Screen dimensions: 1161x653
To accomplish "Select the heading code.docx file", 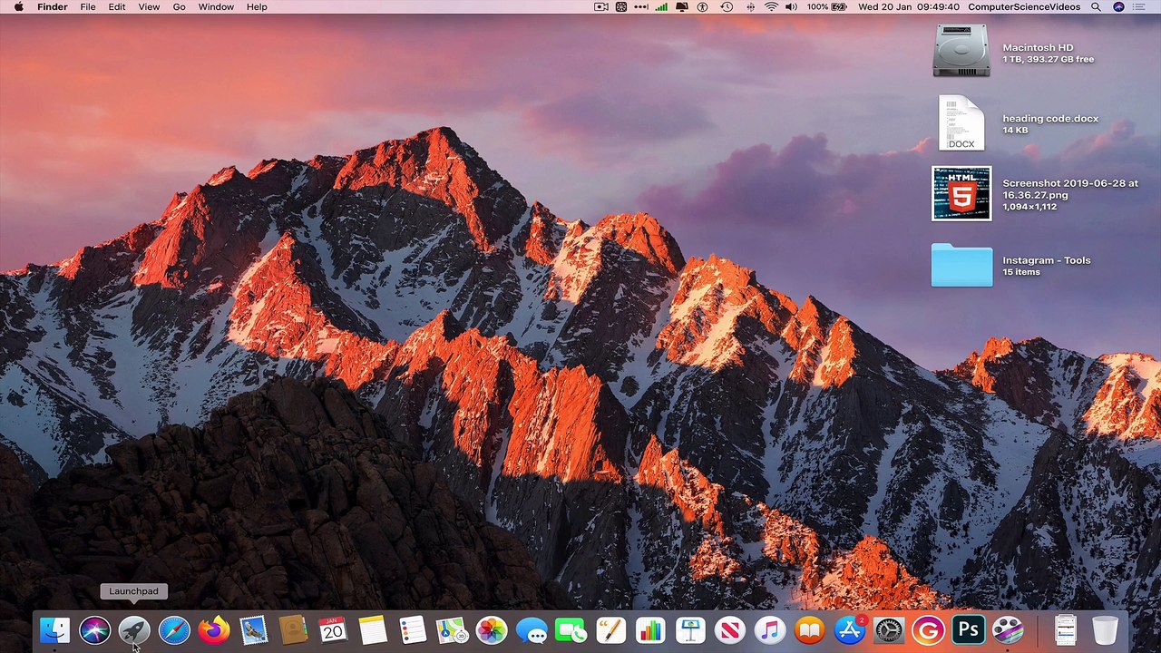I will point(961,123).
